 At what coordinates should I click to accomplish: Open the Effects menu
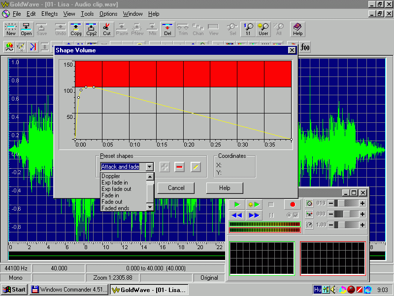pyautogui.click(x=50, y=14)
